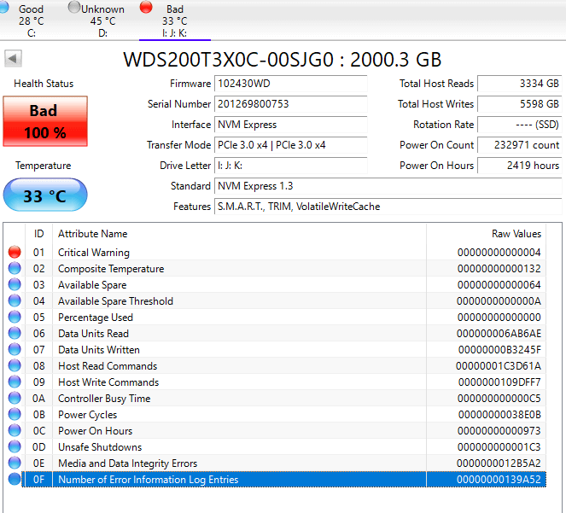566x513 pixels.
Task: Click the Attribute Name column header
Action: pos(92,234)
